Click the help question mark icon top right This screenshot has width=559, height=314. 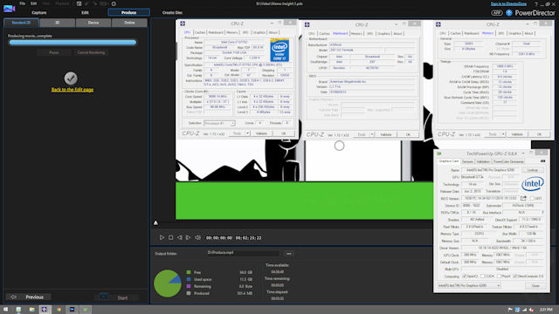tap(535, 3)
